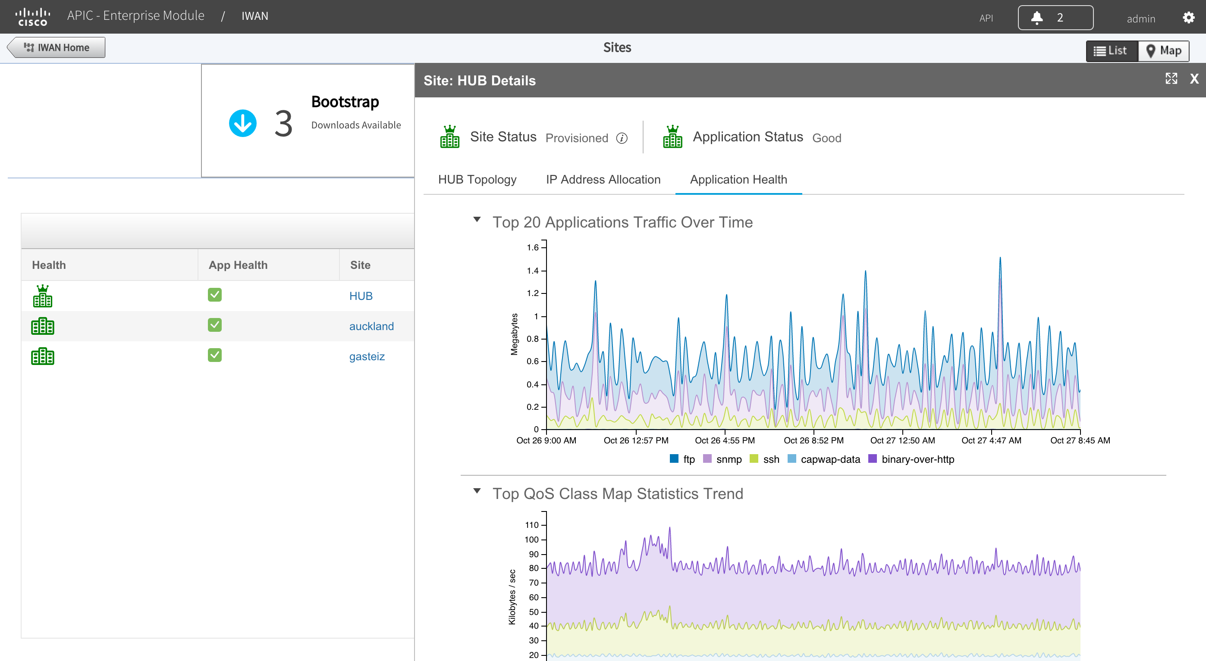
Task: Switch to the HUB Topology tab
Action: (477, 180)
